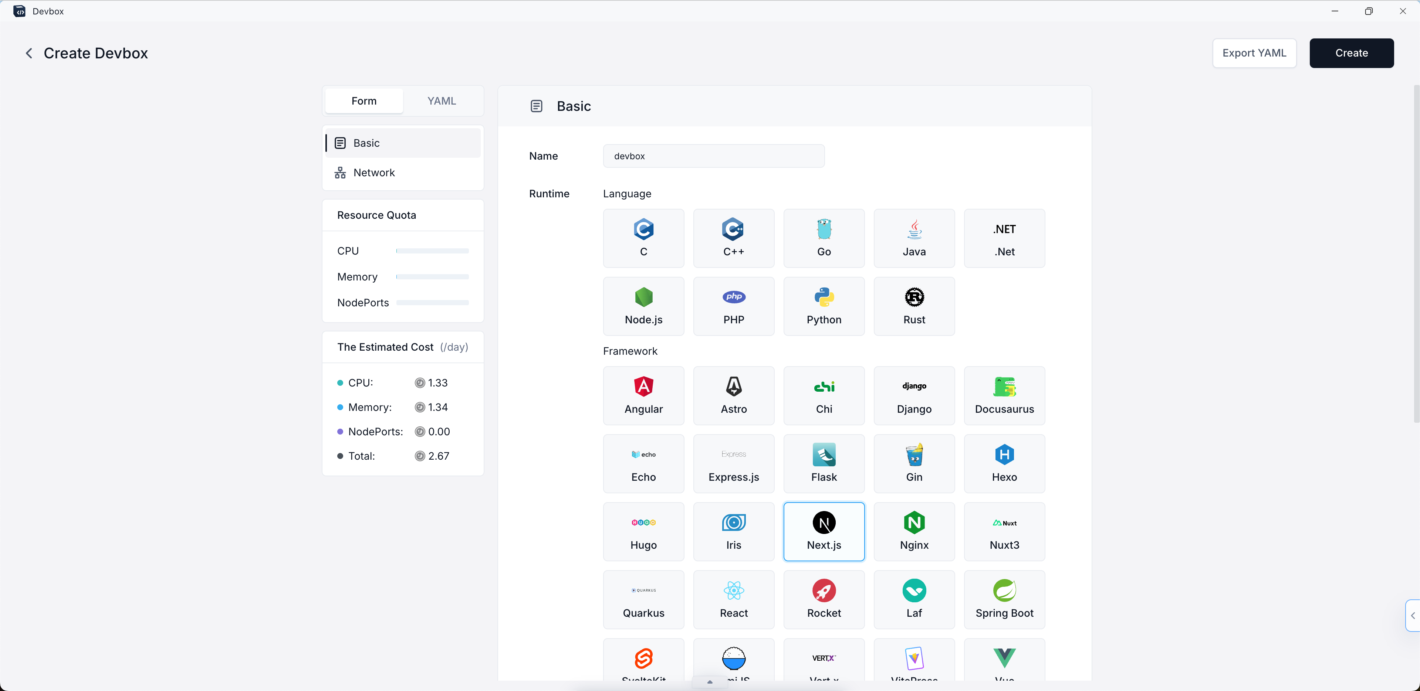Screen dimensions: 1420x691
Task: Choose the Node.js runtime icon
Action: 643,306
